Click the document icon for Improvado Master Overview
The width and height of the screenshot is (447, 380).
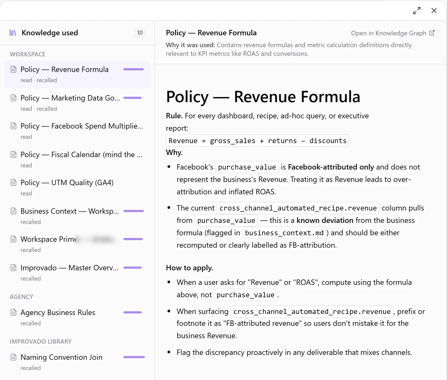tap(13, 268)
